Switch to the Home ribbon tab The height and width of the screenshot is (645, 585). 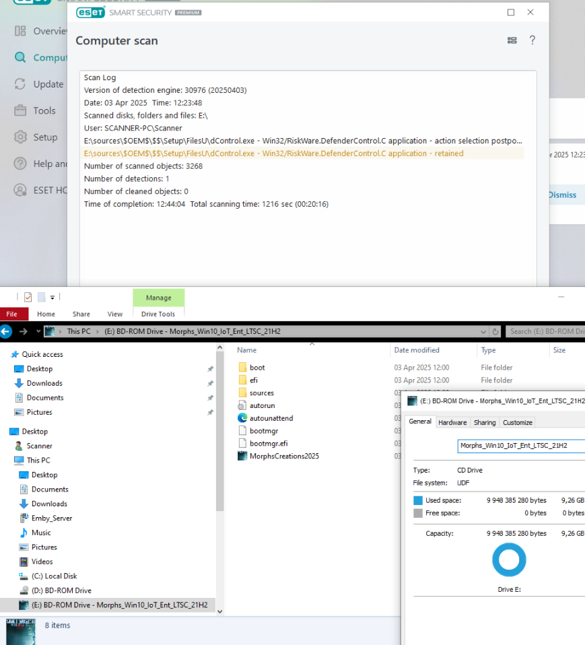[46, 314]
